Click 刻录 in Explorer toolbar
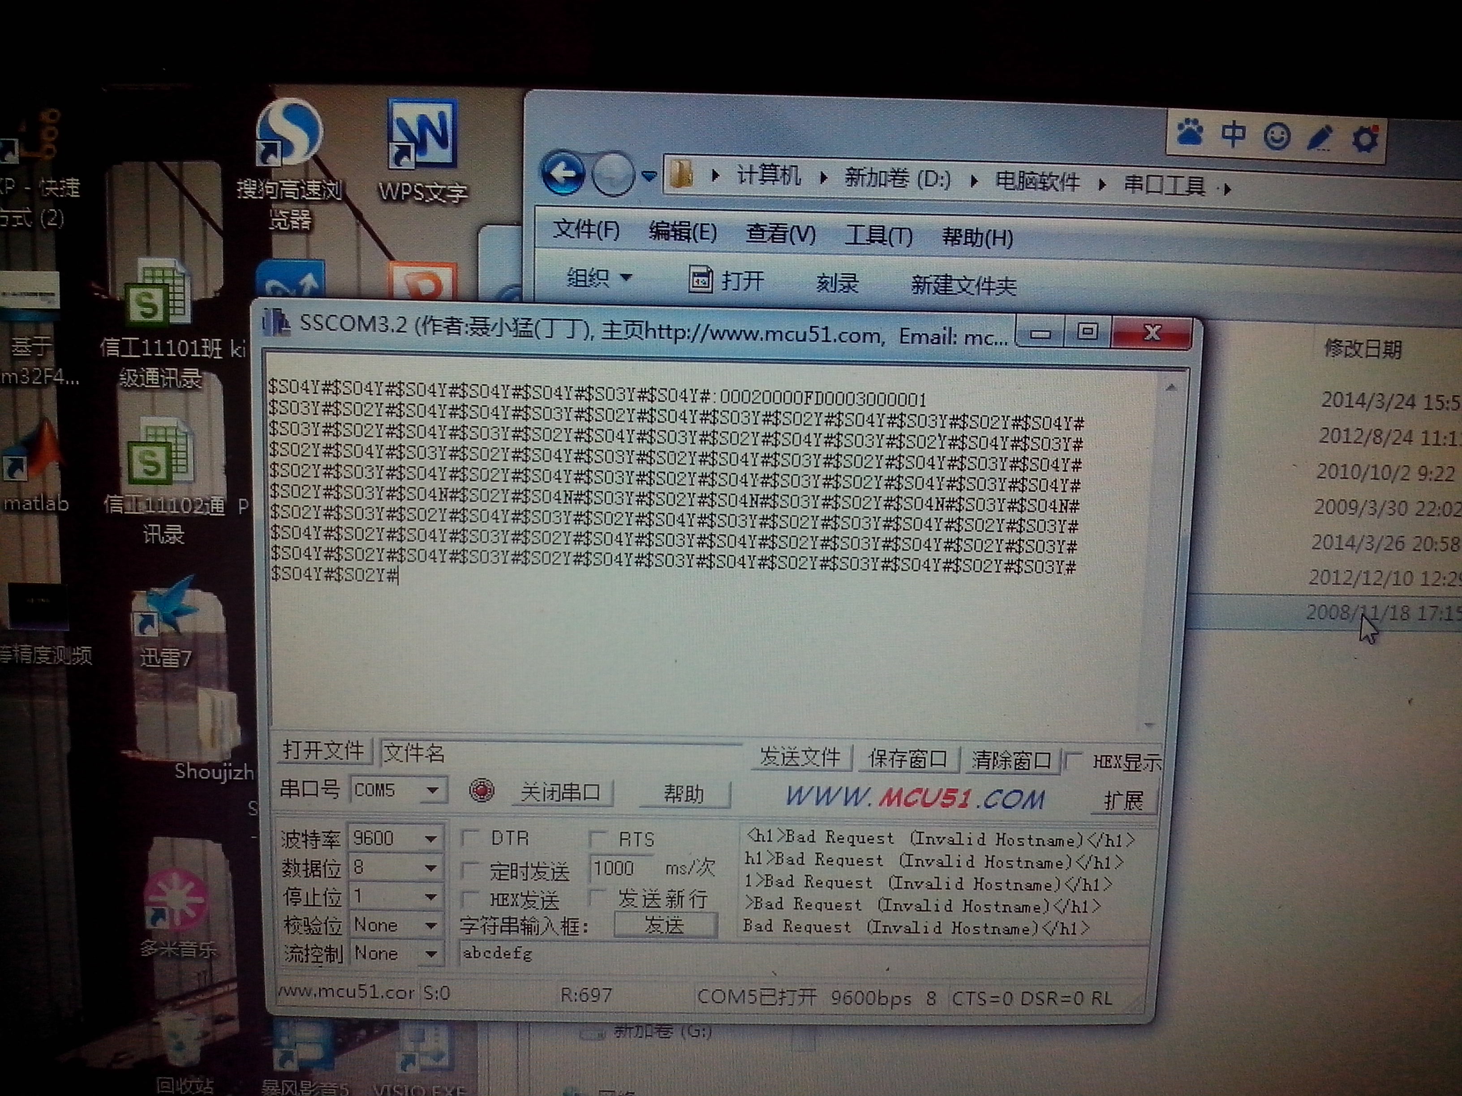Viewport: 1462px width, 1096px height. coord(838,283)
